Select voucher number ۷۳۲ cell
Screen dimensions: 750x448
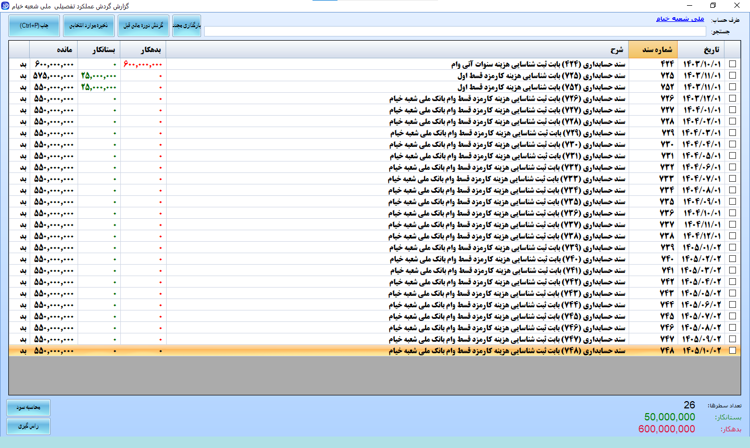(x=653, y=167)
